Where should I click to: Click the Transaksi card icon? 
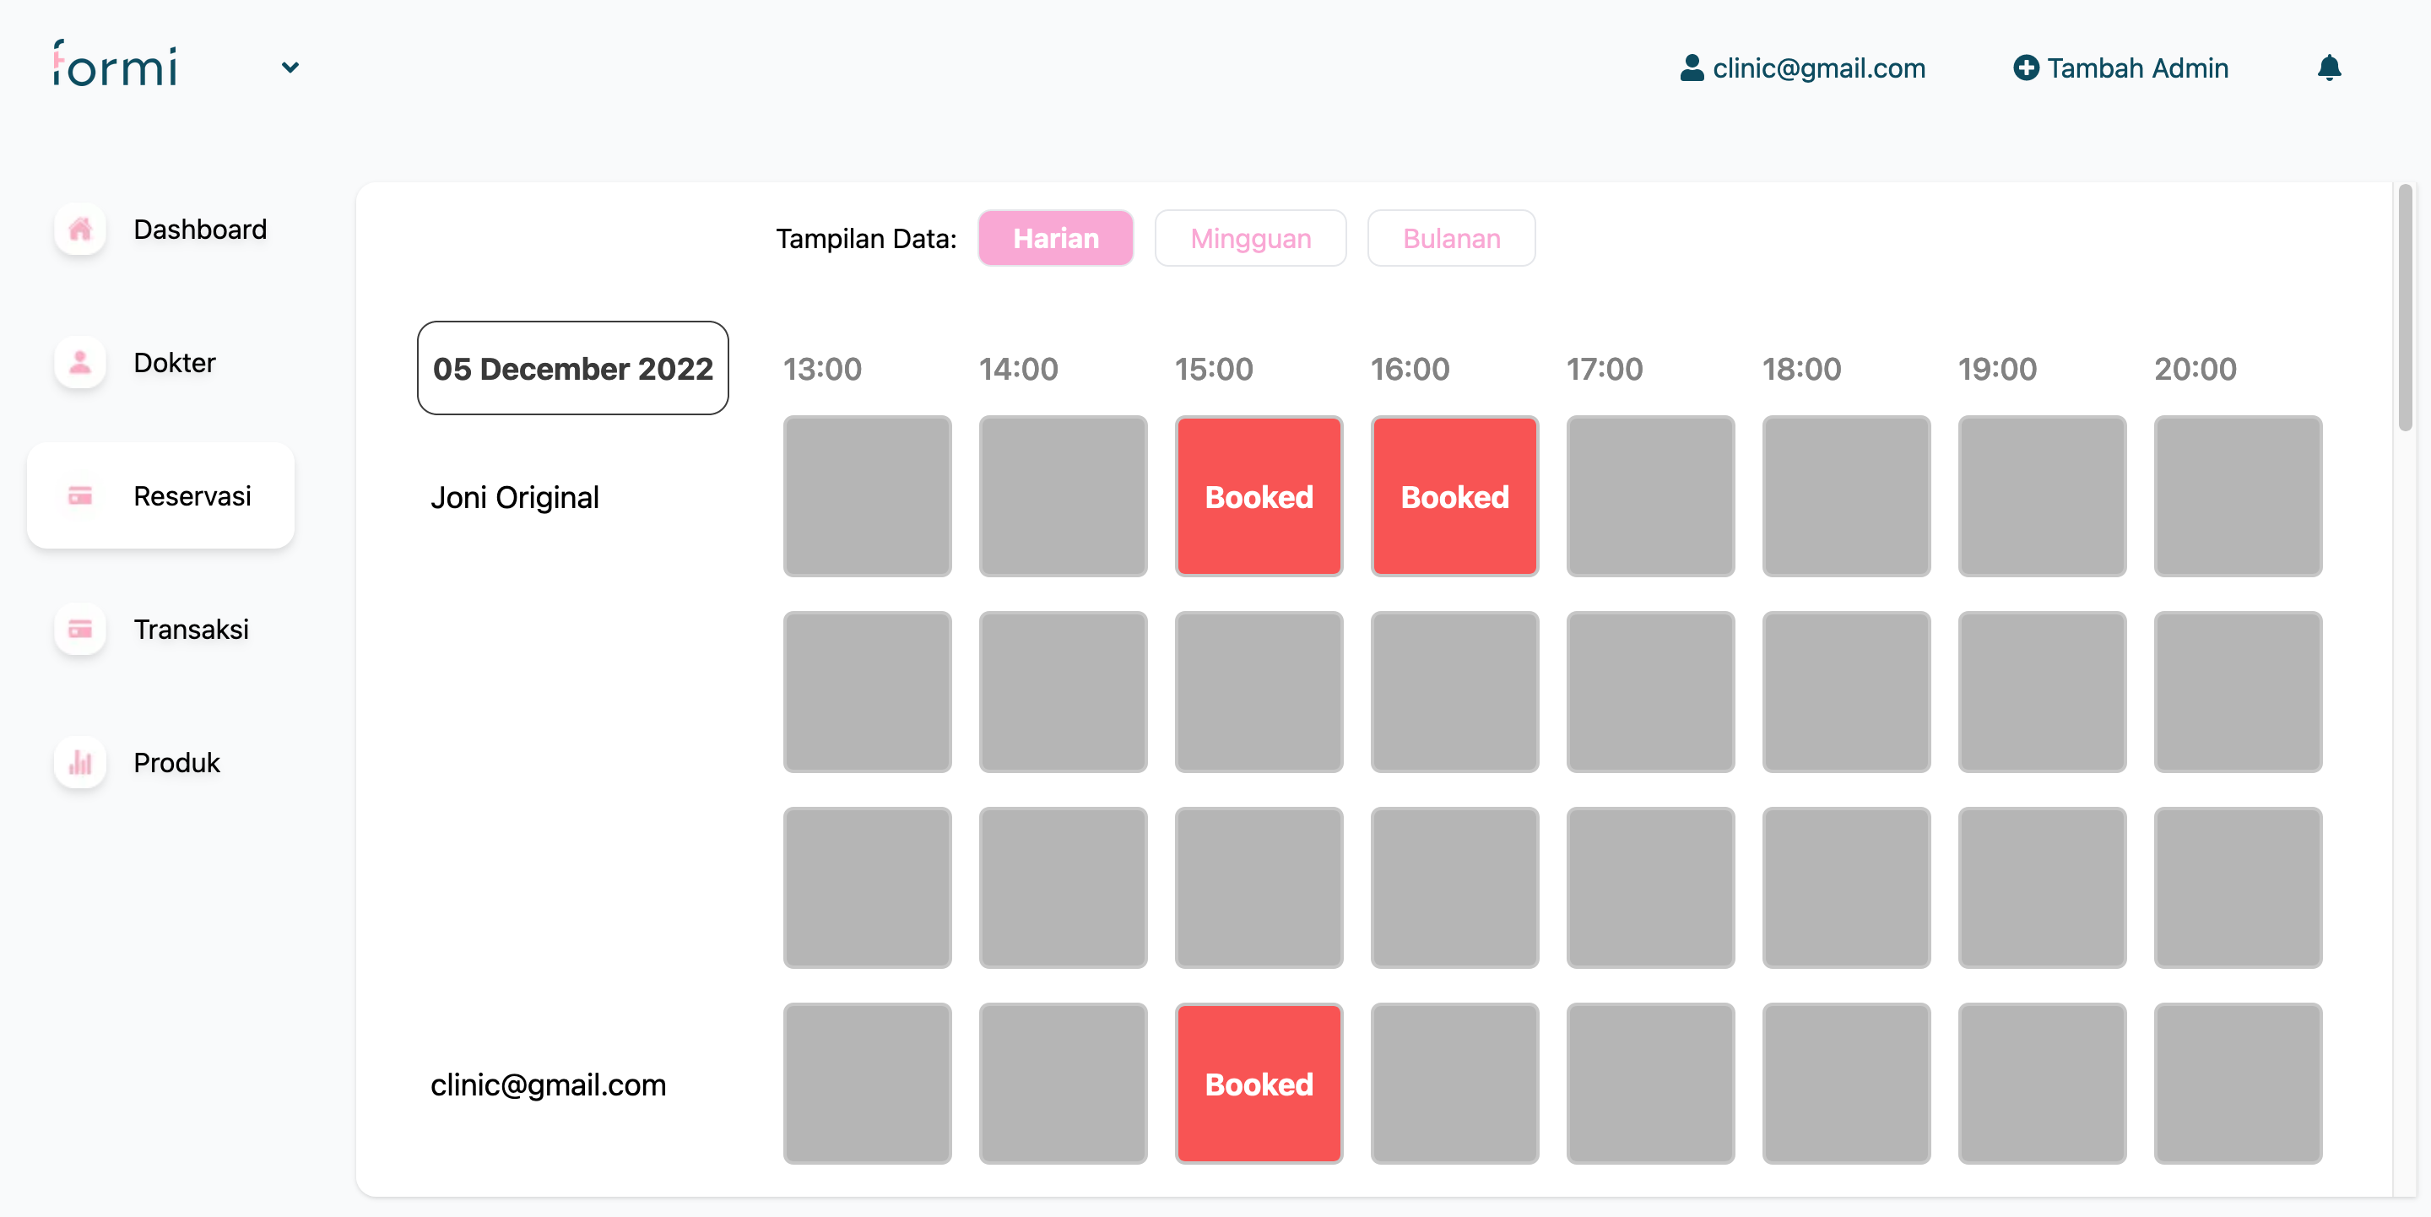80,630
